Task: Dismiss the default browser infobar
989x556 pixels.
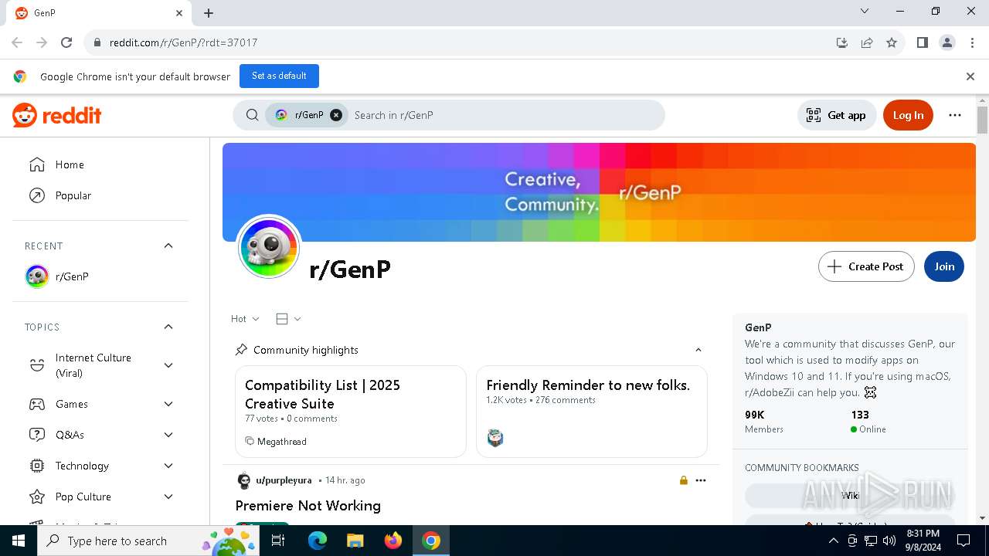Action: pos(970,76)
